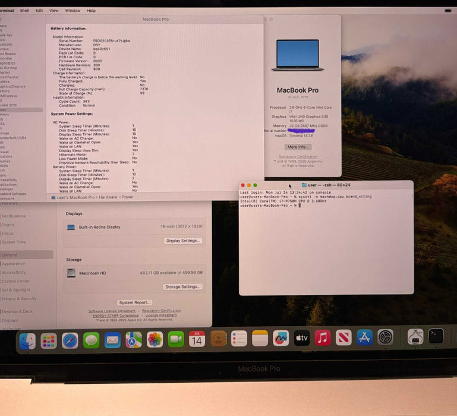Open Calendar icon showing 14
The height and width of the screenshot is (416, 457).
point(197,339)
